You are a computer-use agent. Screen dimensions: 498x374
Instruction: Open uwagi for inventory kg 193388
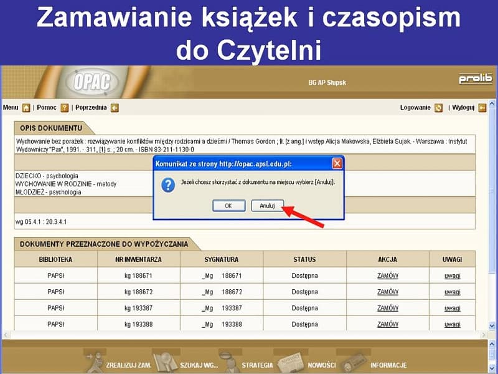click(x=453, y=324)
